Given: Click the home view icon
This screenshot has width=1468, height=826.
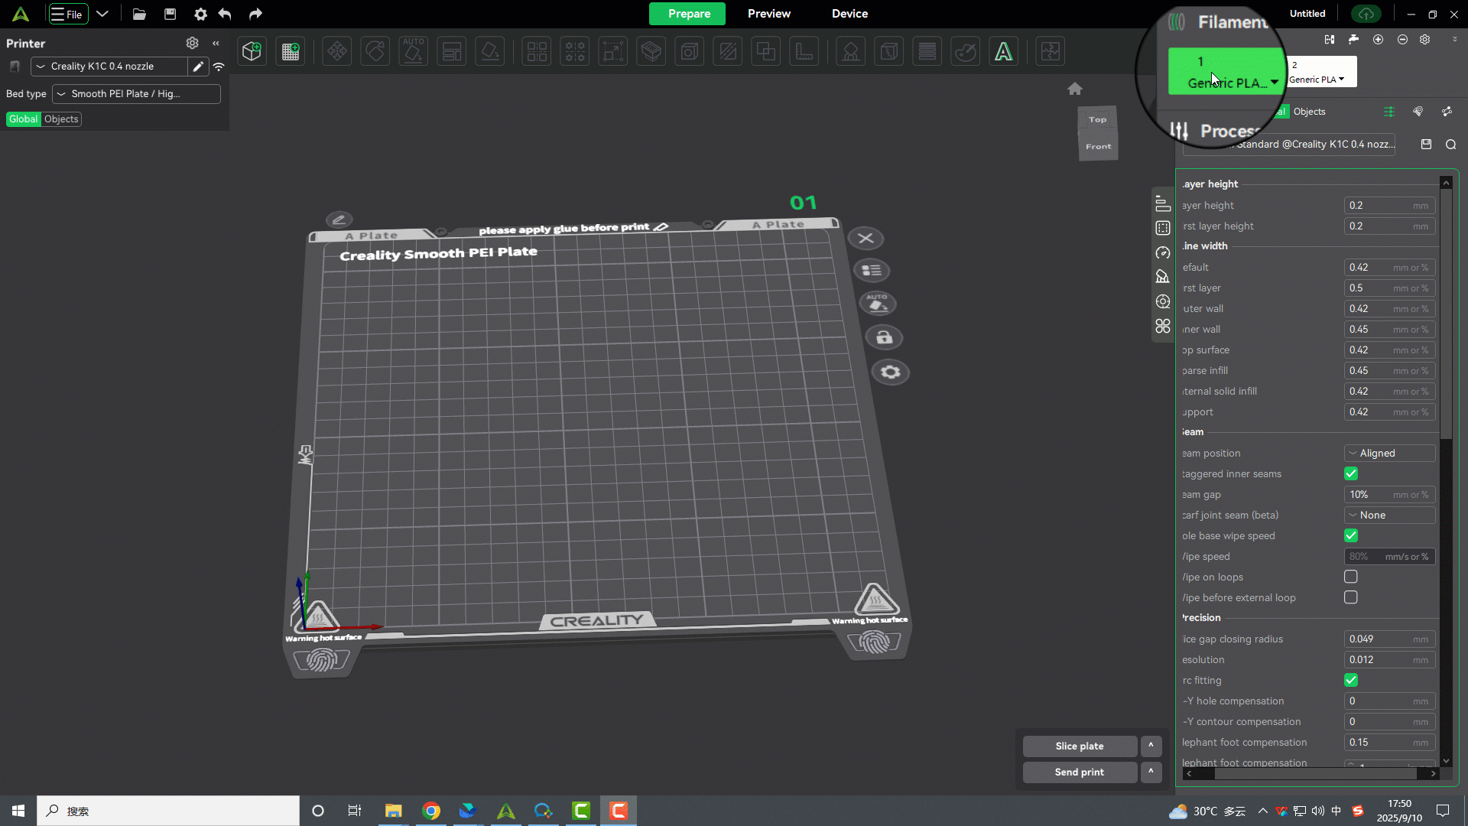Looking at the screenshot, I should (1075, 89).
